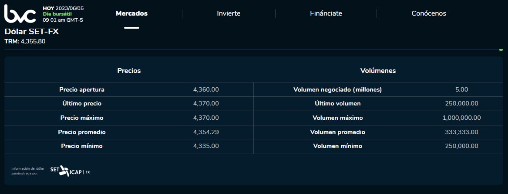Select the Precio apertura row label
The height and width of the screenshot is (194, 508).
(x=82, y=89)
